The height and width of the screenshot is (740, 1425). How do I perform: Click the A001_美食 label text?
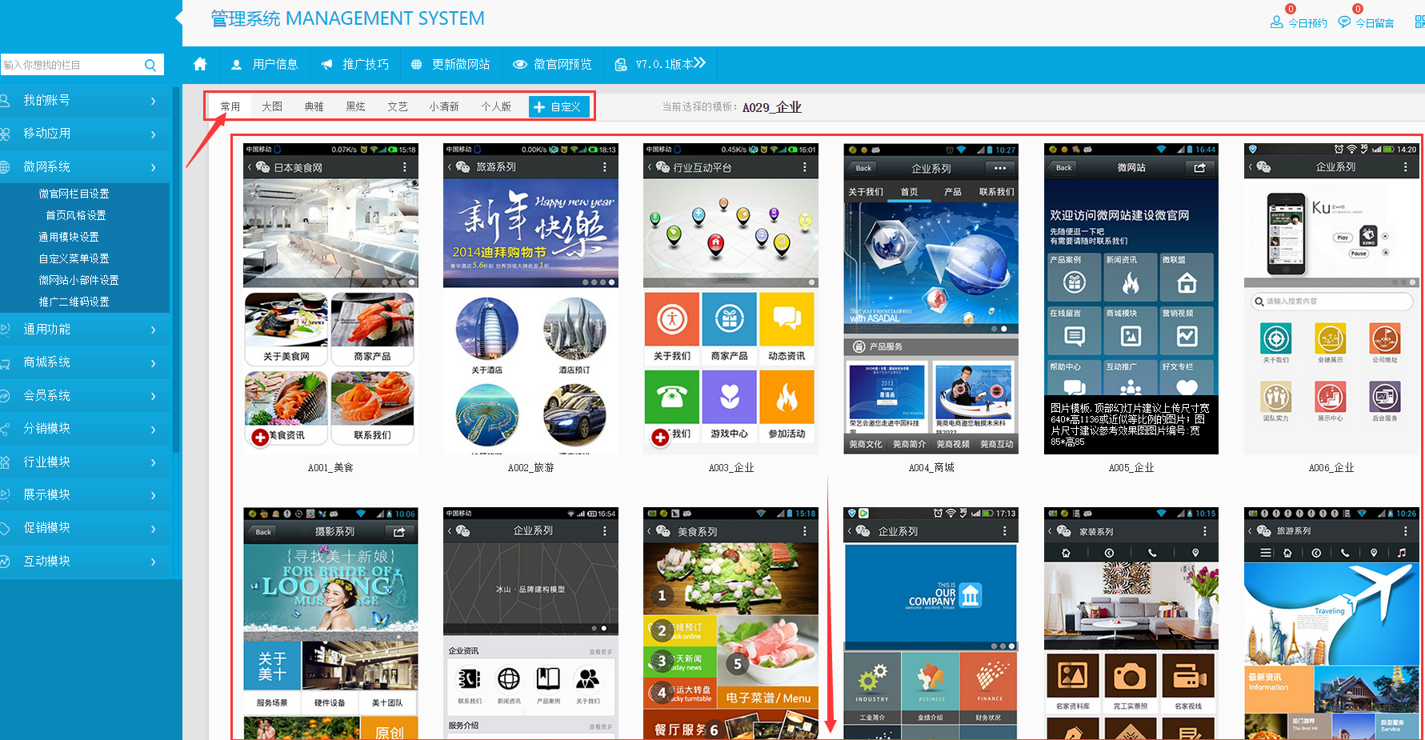330,468
